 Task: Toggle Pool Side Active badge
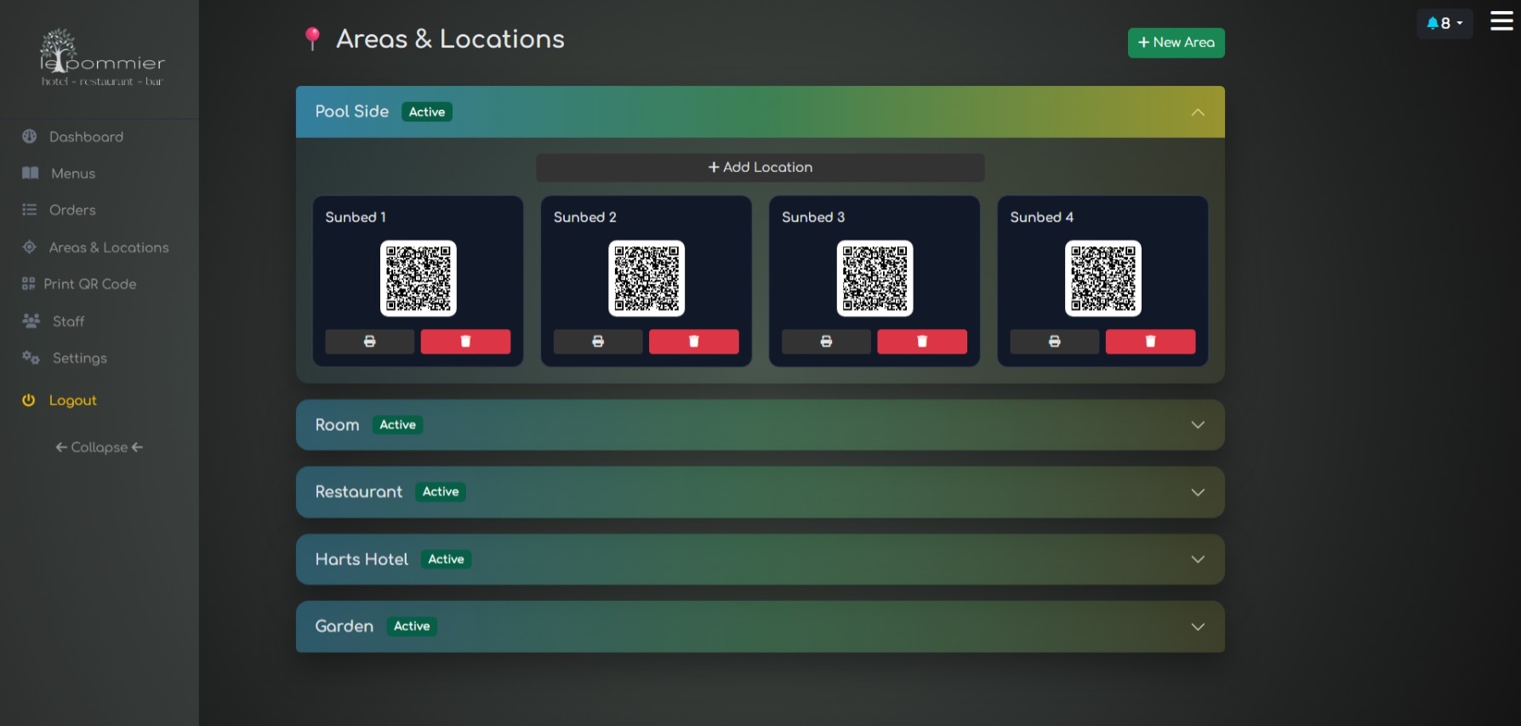click(x=427, y=112)
